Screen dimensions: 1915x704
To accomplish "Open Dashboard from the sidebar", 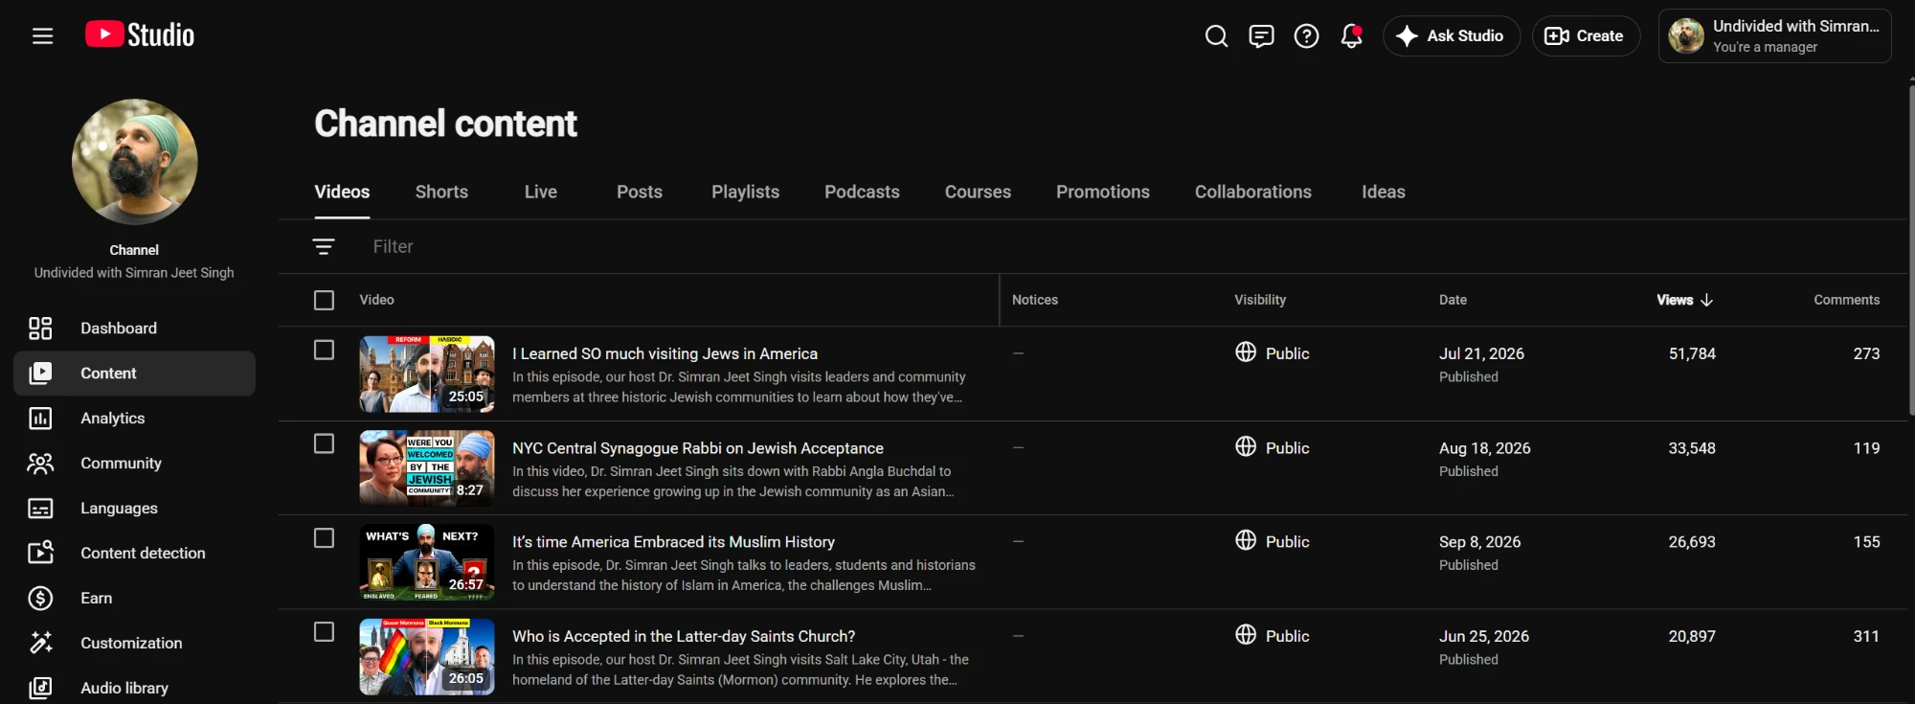I will click(134, 329).
